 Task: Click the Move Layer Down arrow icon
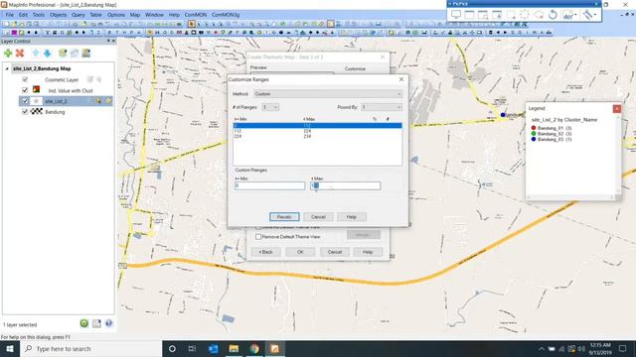point(47,53)
